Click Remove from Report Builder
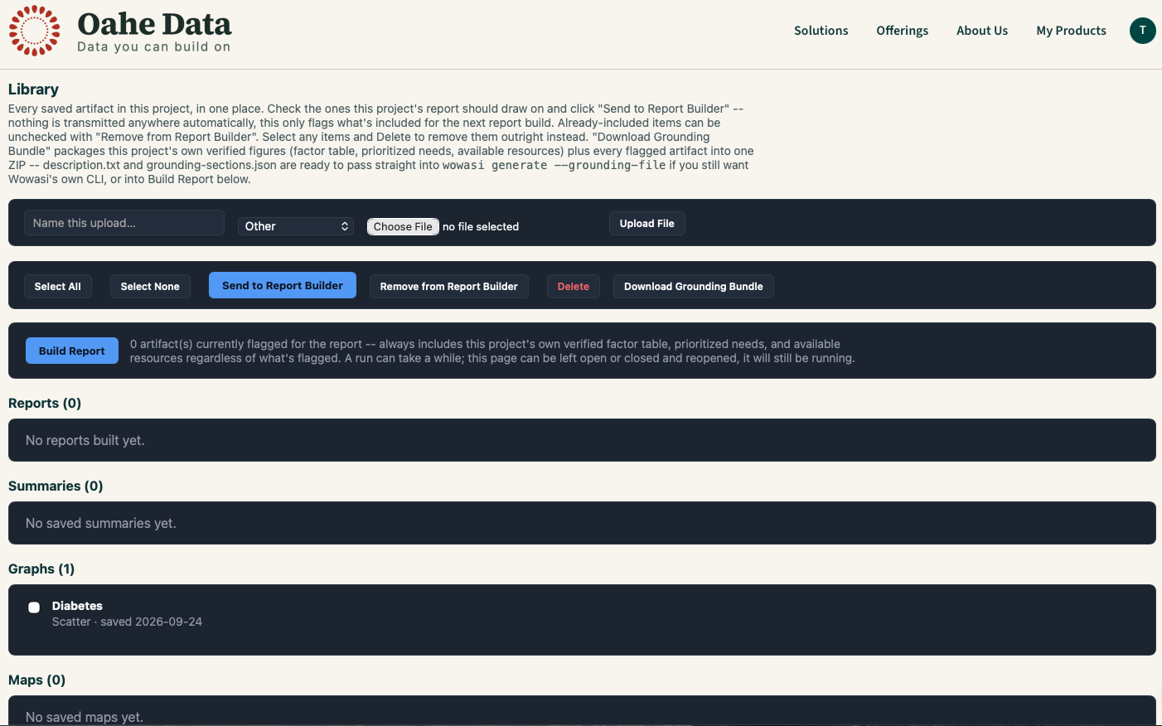The height and width of the screenshot is (726, 1162). tap(449, 286)
